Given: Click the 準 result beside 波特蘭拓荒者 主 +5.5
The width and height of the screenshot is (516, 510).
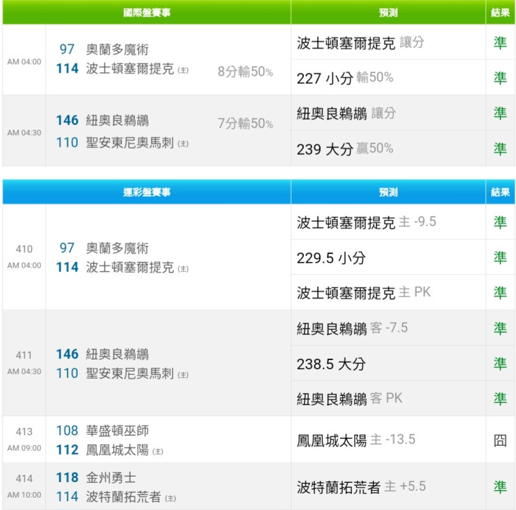Looking at the screenshot, I should click(500, 487).
